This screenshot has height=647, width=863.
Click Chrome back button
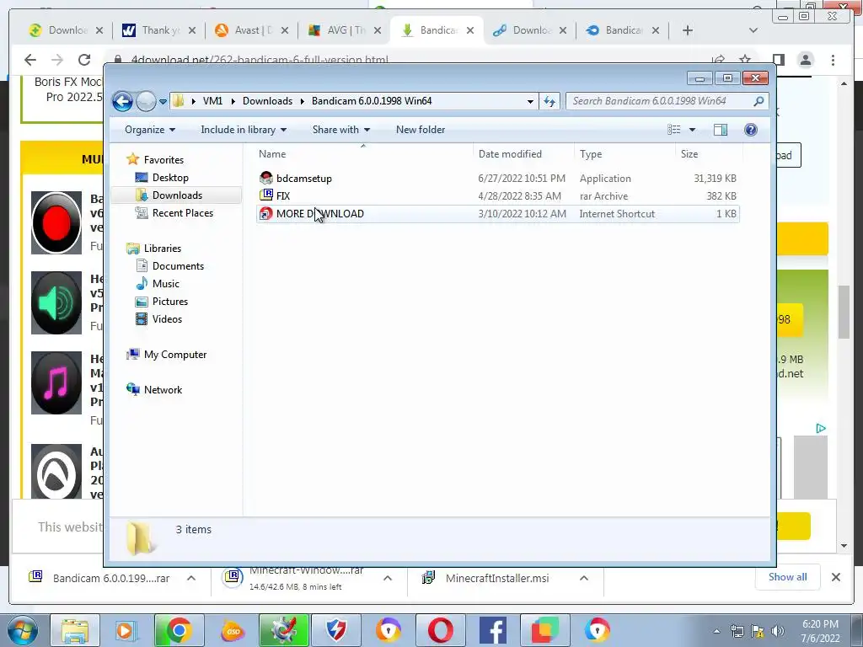(30, 60)
